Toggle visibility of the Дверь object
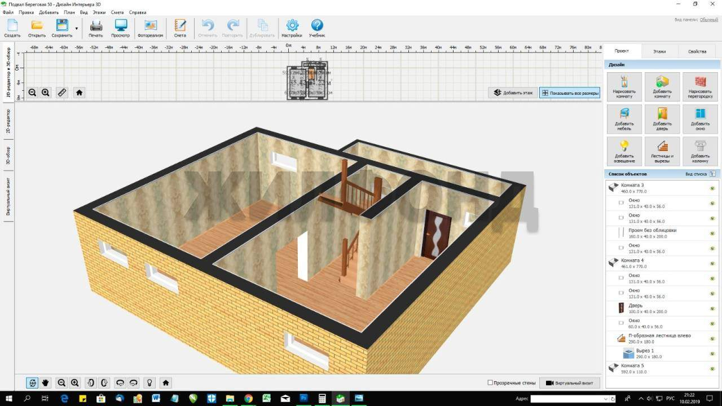The image size is (722, 406). click(712, 308)
